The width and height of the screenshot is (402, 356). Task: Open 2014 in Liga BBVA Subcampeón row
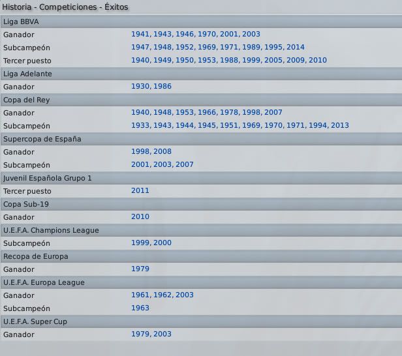click(x=296, y=47)
